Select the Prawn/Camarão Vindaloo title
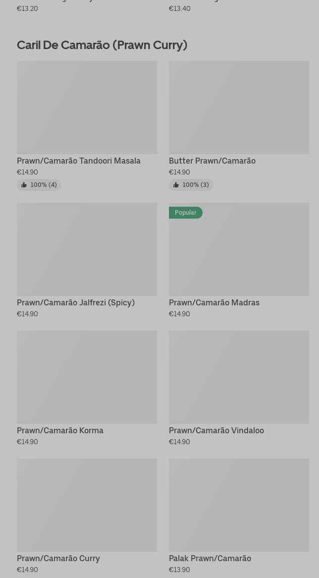The height and width of the screenshot is (578, 319). [216, 431]
